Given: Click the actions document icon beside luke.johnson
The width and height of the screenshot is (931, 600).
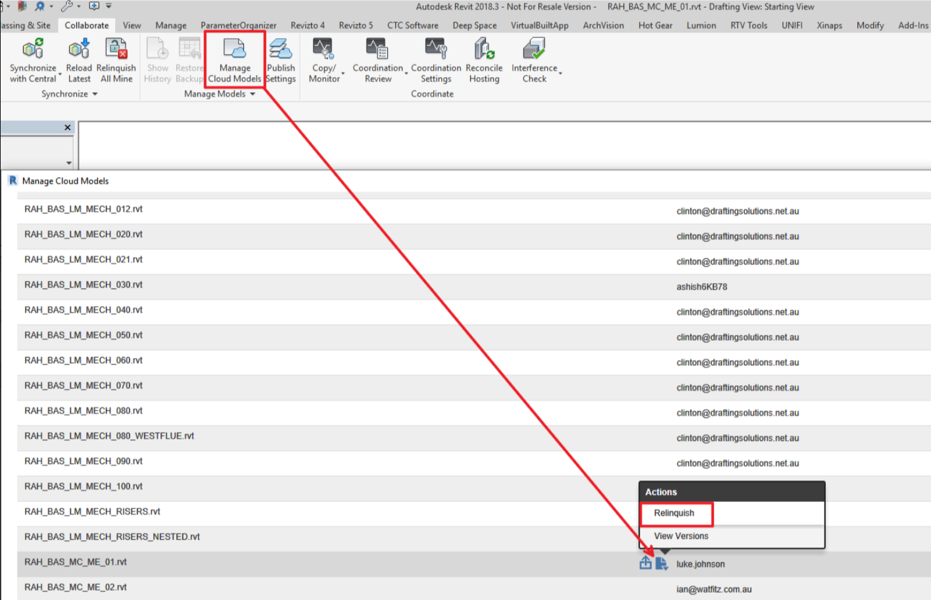Looking at the screenshot, I should (662, 563).
